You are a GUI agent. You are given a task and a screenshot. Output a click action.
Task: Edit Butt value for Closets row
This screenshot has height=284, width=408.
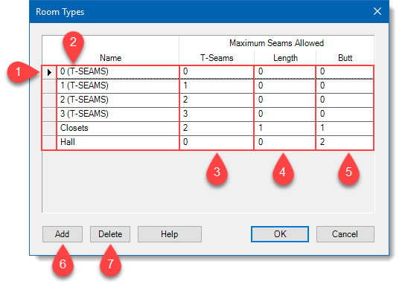pyautogui.click(x=345, y=128)
